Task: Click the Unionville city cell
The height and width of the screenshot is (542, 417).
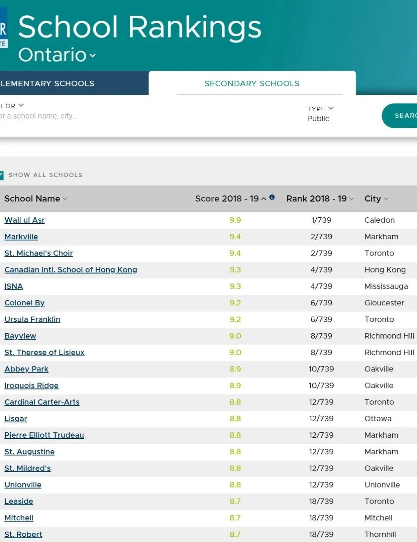Action: [382, 485]
